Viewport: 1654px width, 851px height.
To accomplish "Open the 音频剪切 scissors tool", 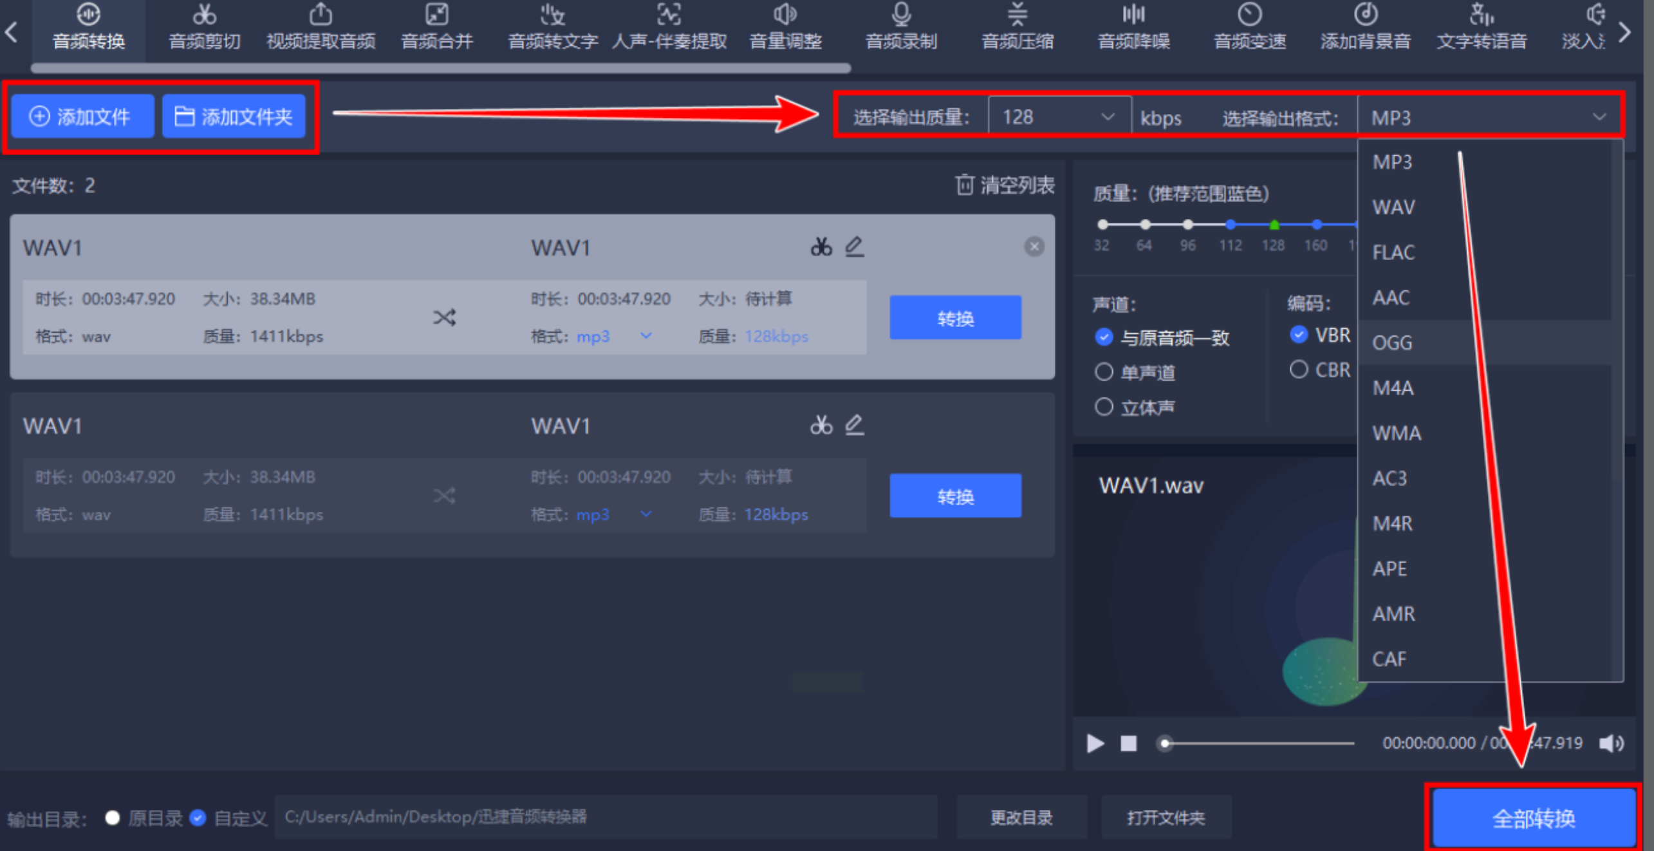I will pos(204,27).
